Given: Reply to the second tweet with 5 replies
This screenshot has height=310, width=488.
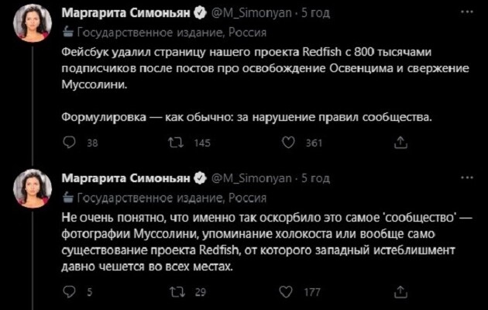Looking at the screenshot, I should click(x=68, y=292).
